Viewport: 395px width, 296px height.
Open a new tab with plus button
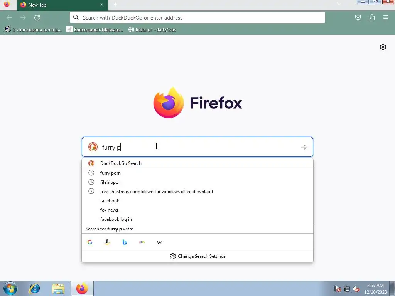pyautogui.click(x=115, y=4)
